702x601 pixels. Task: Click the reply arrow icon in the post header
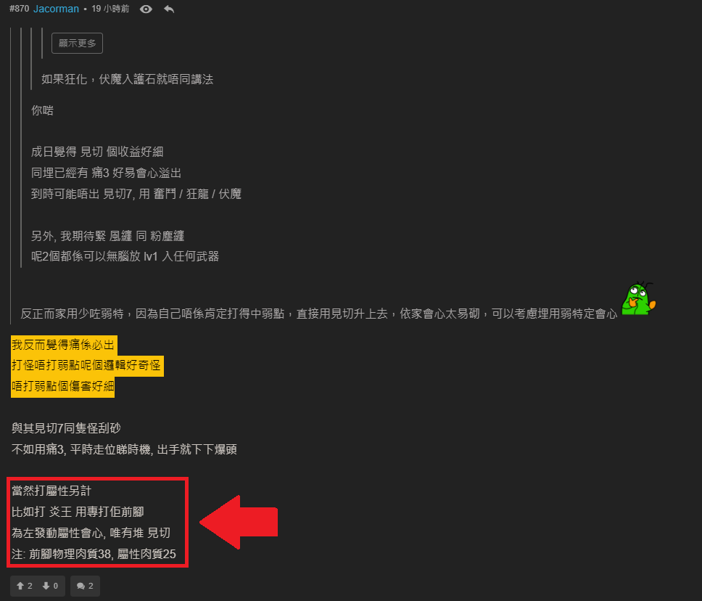click(169, 9)
